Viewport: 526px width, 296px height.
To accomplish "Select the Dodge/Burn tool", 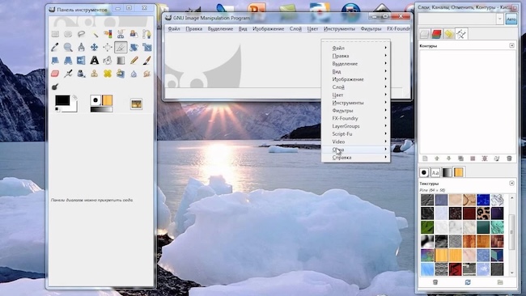I will click(55, 87).
